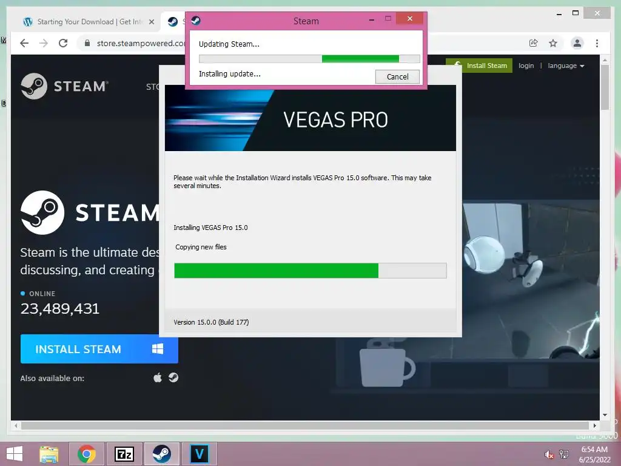Click the Also available on label
Image resolution: width=621 pixels, height=466 pixels.
(52, 379)
